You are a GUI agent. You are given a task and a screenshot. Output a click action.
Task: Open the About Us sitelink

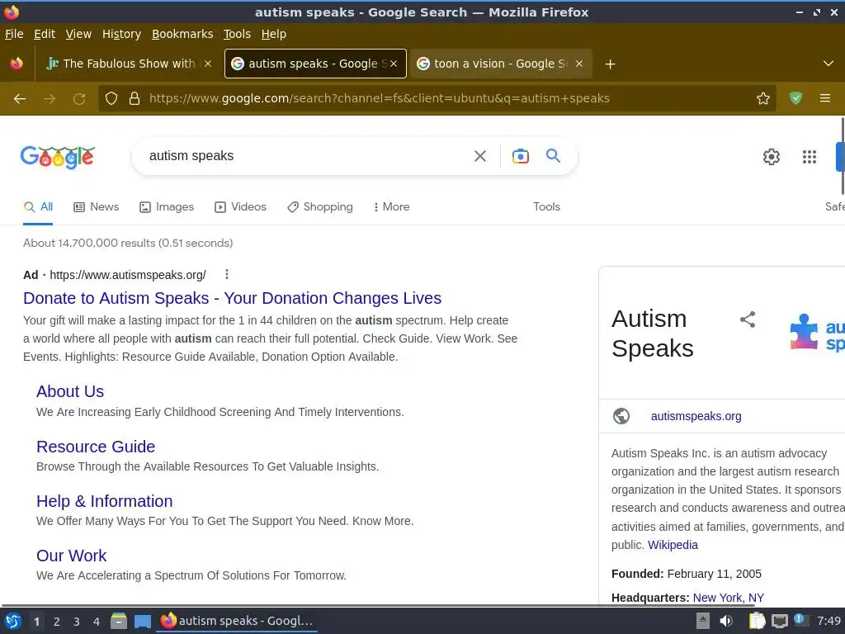[x=70, y=391]
